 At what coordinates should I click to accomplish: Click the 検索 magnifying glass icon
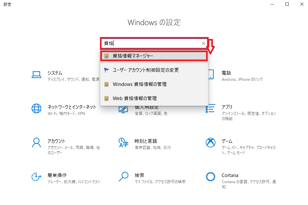click(124, 177)
